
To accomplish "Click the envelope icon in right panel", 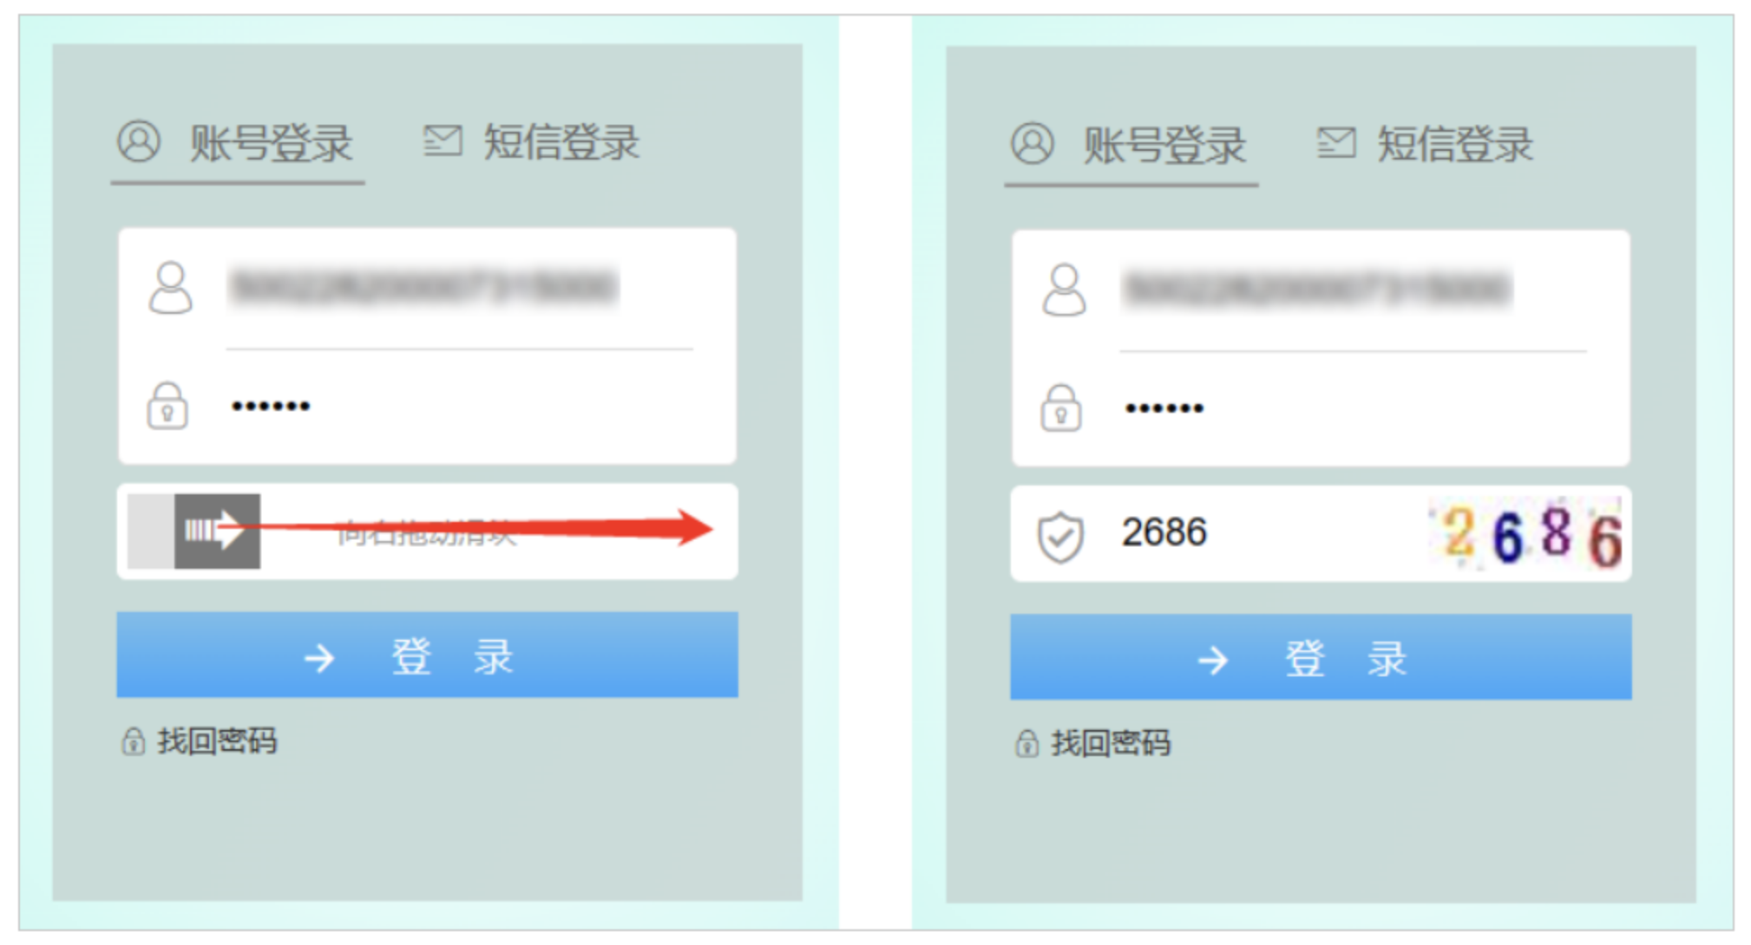I will 1336,142.
